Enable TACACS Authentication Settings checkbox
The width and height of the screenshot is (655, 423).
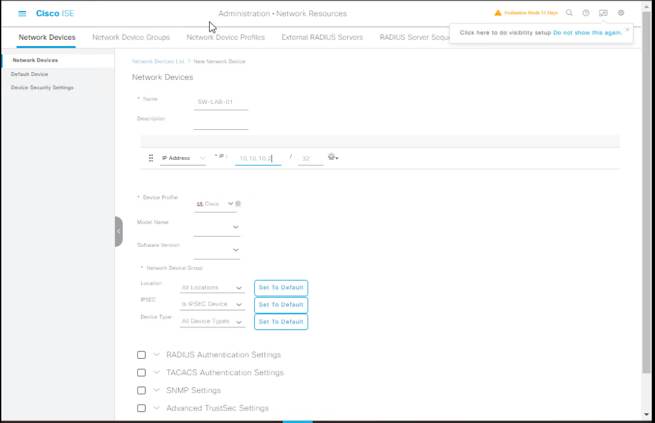(141, 372)
